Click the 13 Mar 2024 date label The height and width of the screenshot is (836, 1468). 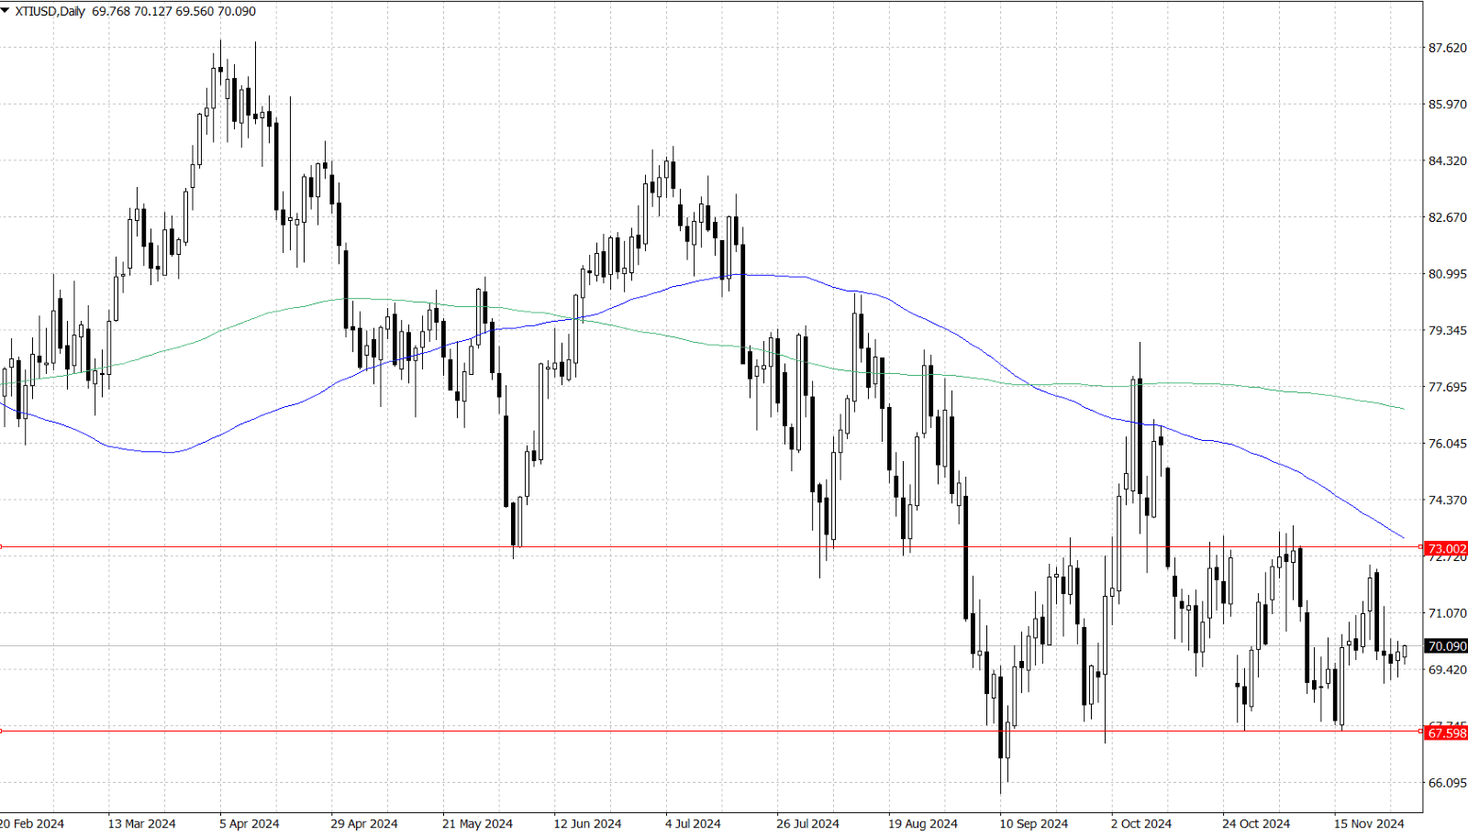[x=141, y=823]
